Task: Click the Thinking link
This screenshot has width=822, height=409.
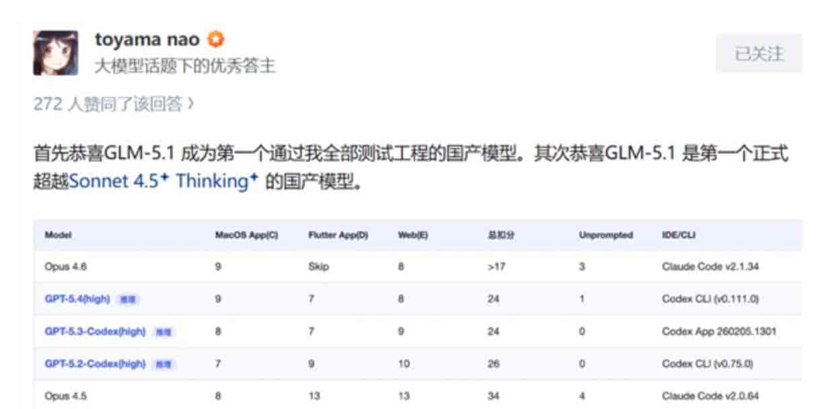Action: click(217, 182)
